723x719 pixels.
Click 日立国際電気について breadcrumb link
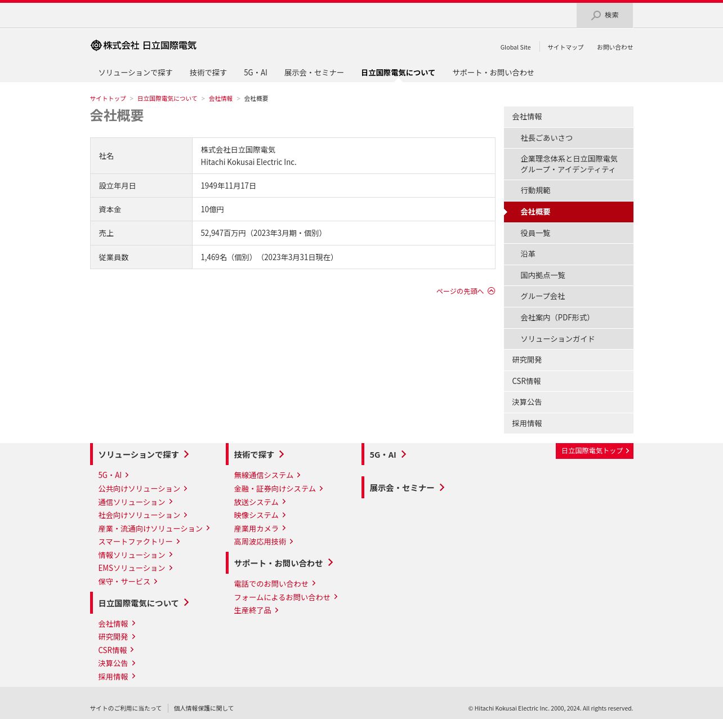167,99
